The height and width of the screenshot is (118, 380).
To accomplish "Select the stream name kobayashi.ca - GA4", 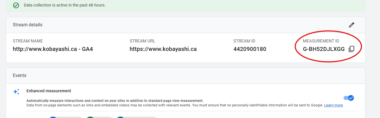I will tap(53, 49).
